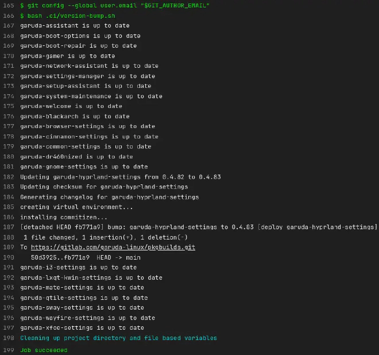Viewport: 379px width, 355px height.
Task: Click line number 189 in the log gutter
Action: 7,248
